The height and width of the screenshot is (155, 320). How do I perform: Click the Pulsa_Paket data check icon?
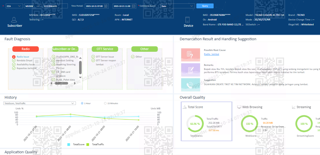53,80
